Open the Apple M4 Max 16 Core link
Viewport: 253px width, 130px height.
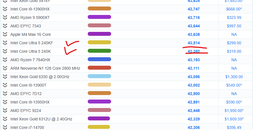pyautogui.click(x=31, y=34)
